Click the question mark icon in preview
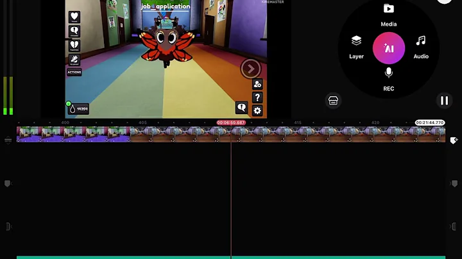The width and height of the screenshot is (462, 259). (x=257, y=97)
